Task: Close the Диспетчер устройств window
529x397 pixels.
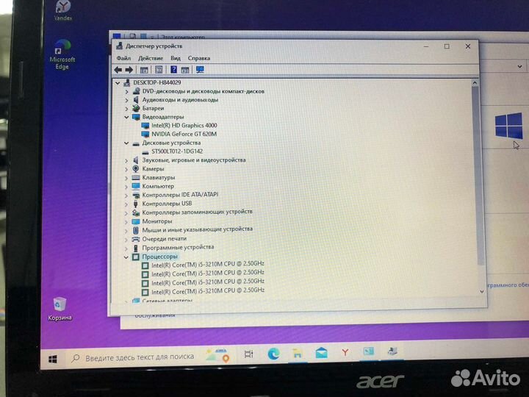Action: pos(467,46)
